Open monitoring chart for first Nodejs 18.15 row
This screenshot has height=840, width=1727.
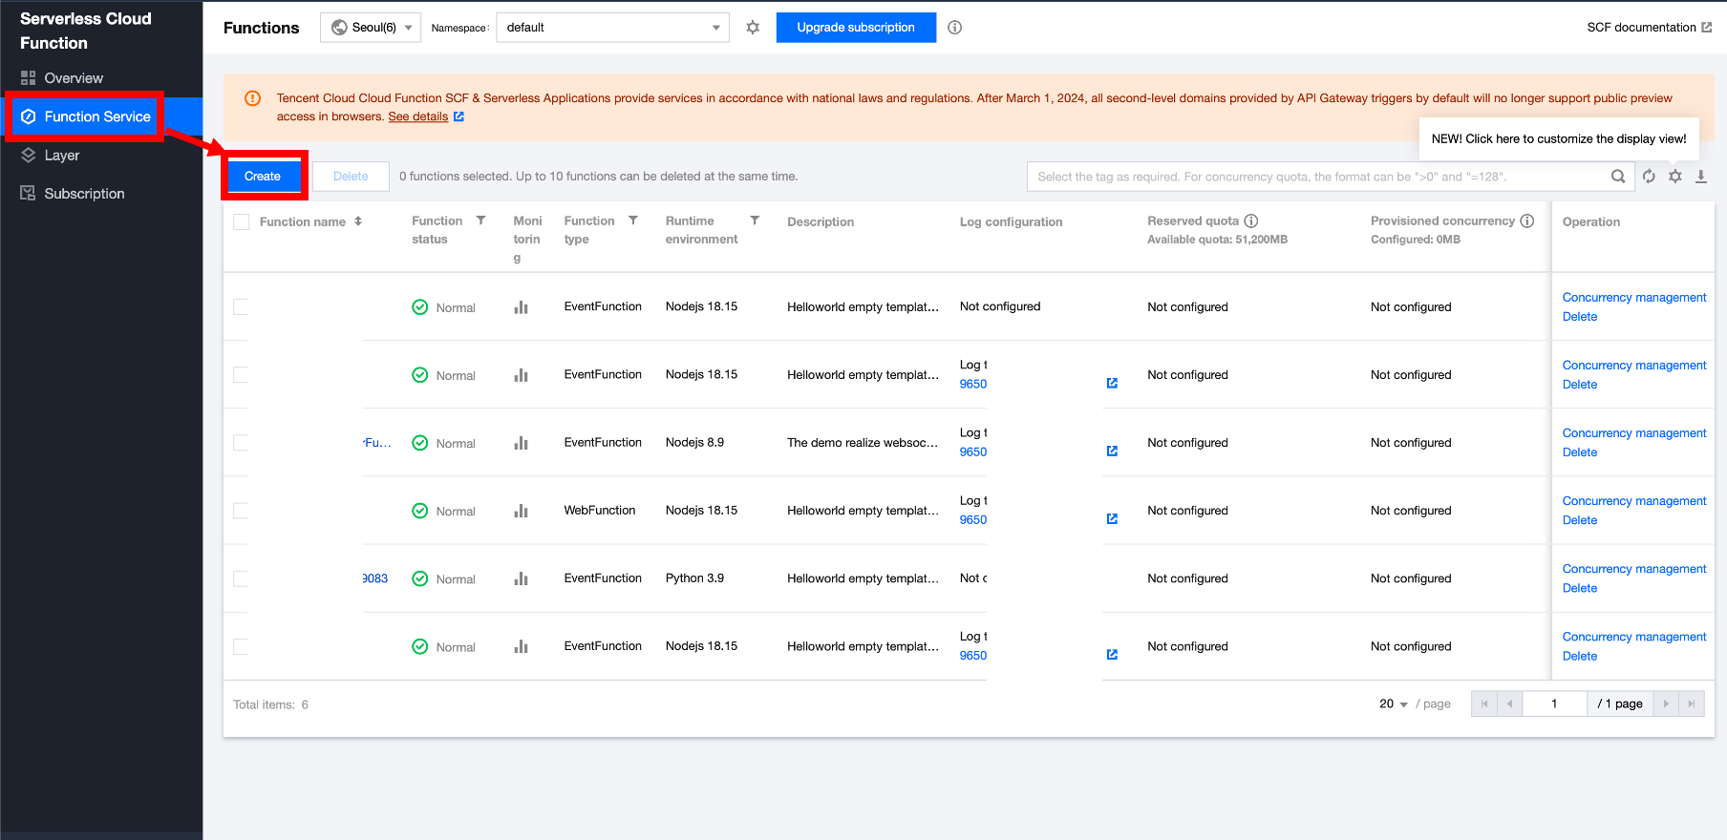click(521, 307)
